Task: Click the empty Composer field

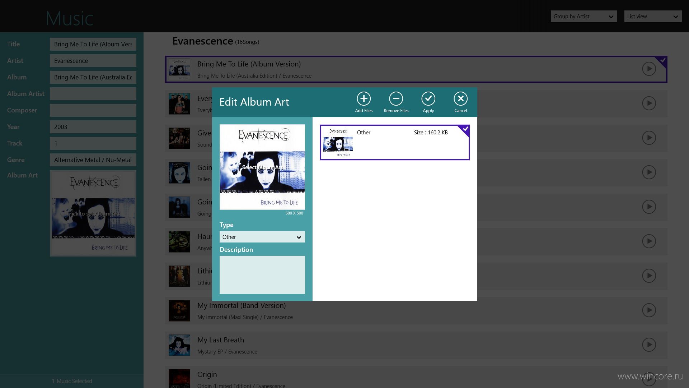Action: (x=93, y=110)
